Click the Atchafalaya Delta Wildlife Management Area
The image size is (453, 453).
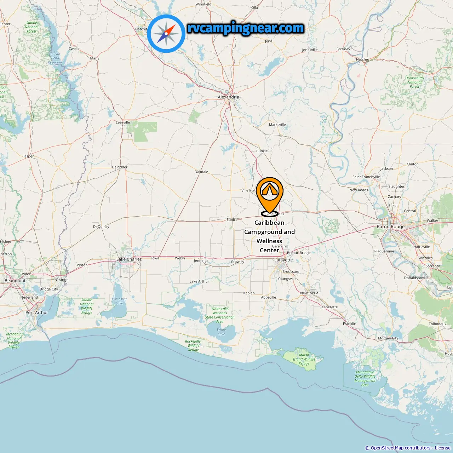pyautogui.click(x=365, y=378)
